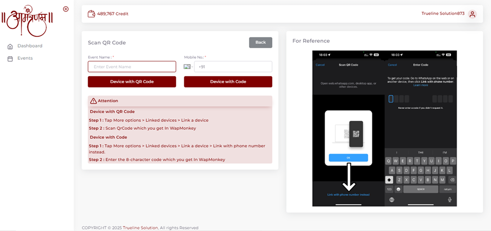491x231 pixels.
Task: Click the Attention warning triangle icon
Action: click(x=94, y=101)
